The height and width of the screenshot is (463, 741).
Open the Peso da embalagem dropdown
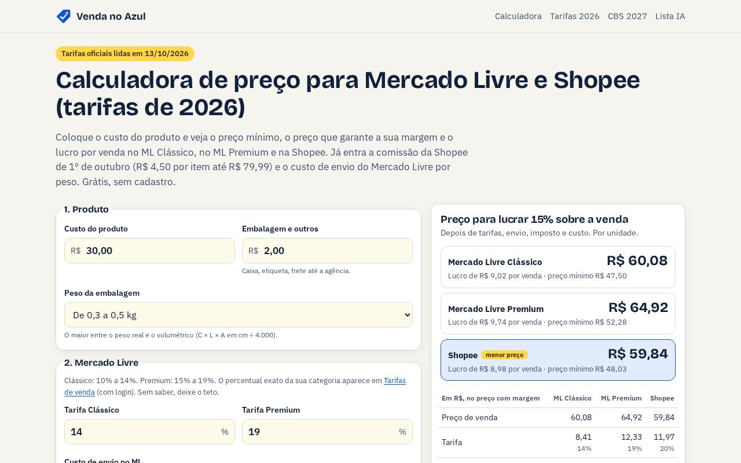click(x=239, y=315)
